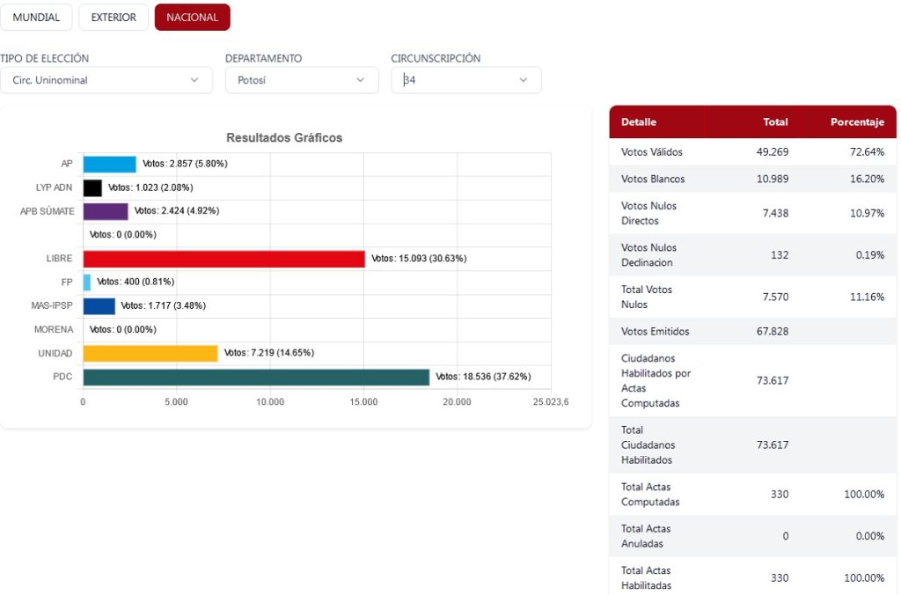Click the Resultados Gráficos chart title

click(x=284, y=138)
